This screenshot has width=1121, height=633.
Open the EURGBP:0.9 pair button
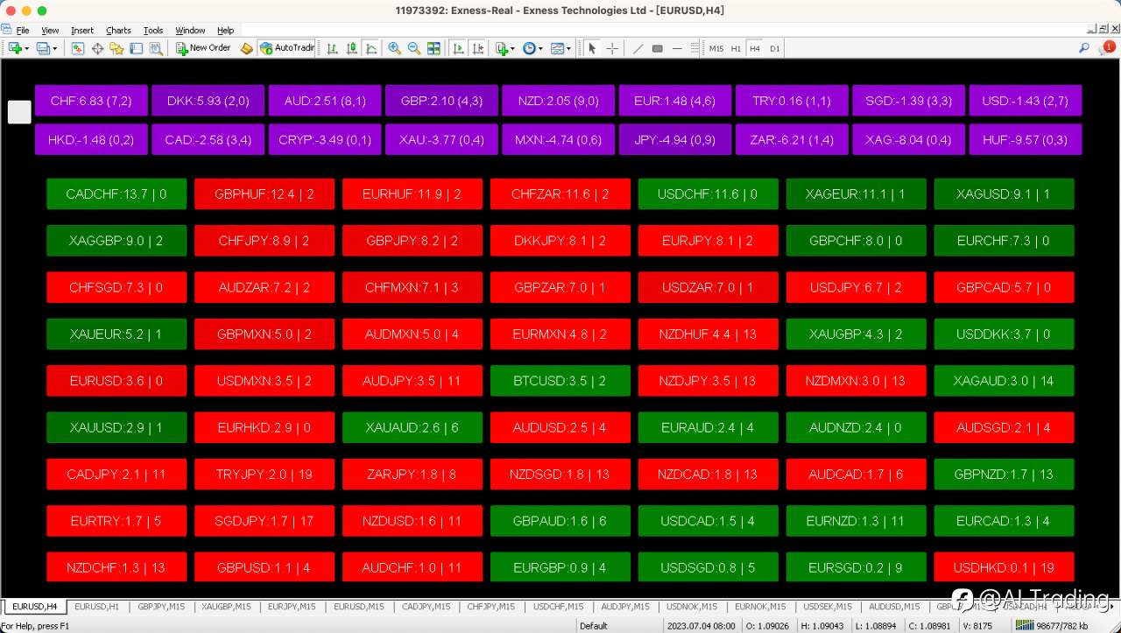(x=560, y=567)
